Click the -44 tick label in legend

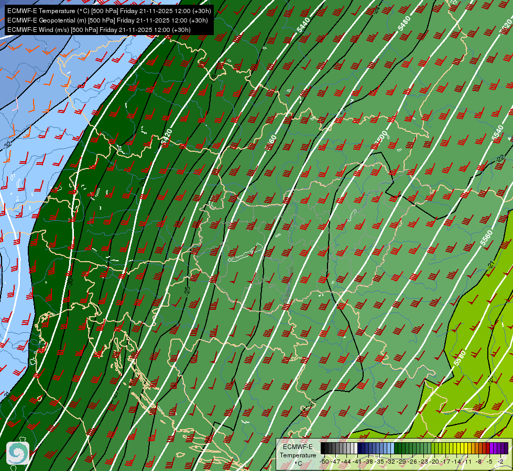click(346, 462)
